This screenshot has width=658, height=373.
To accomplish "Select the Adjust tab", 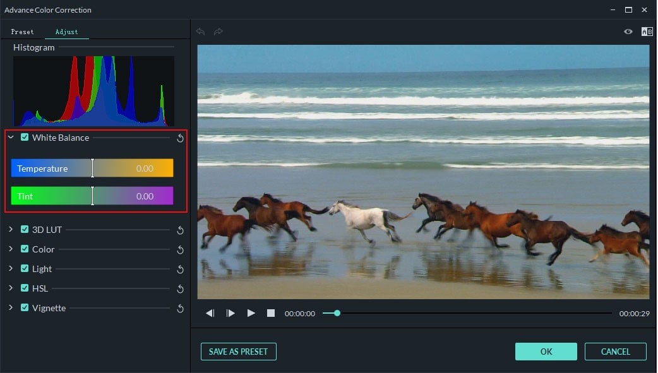I will pyautogui.click(x=66, y=32).
